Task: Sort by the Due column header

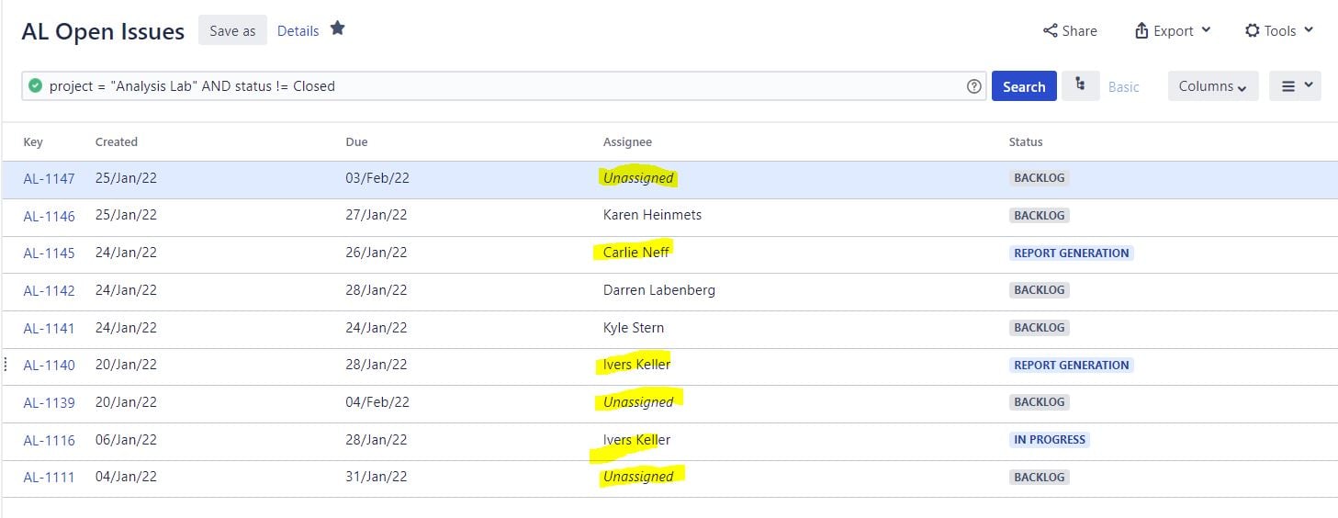Action: 356,141
